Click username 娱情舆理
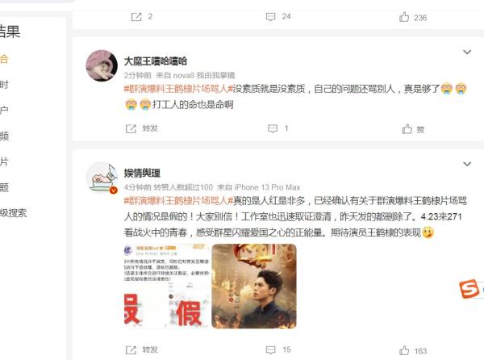This screenshot has width=484, height=360. point(142,173)
